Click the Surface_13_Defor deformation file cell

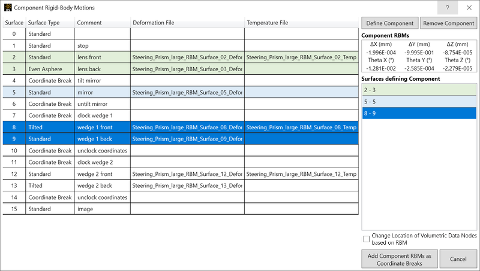pos(187,185)
